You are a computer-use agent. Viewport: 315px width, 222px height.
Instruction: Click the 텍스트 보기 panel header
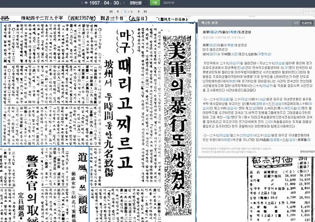(x=256, y=23)
